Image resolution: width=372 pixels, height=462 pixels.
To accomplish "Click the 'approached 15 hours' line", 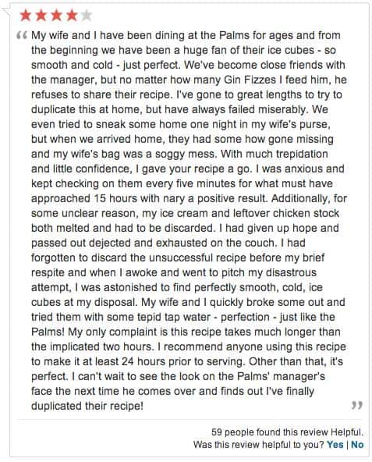I will tap(189, 198).
